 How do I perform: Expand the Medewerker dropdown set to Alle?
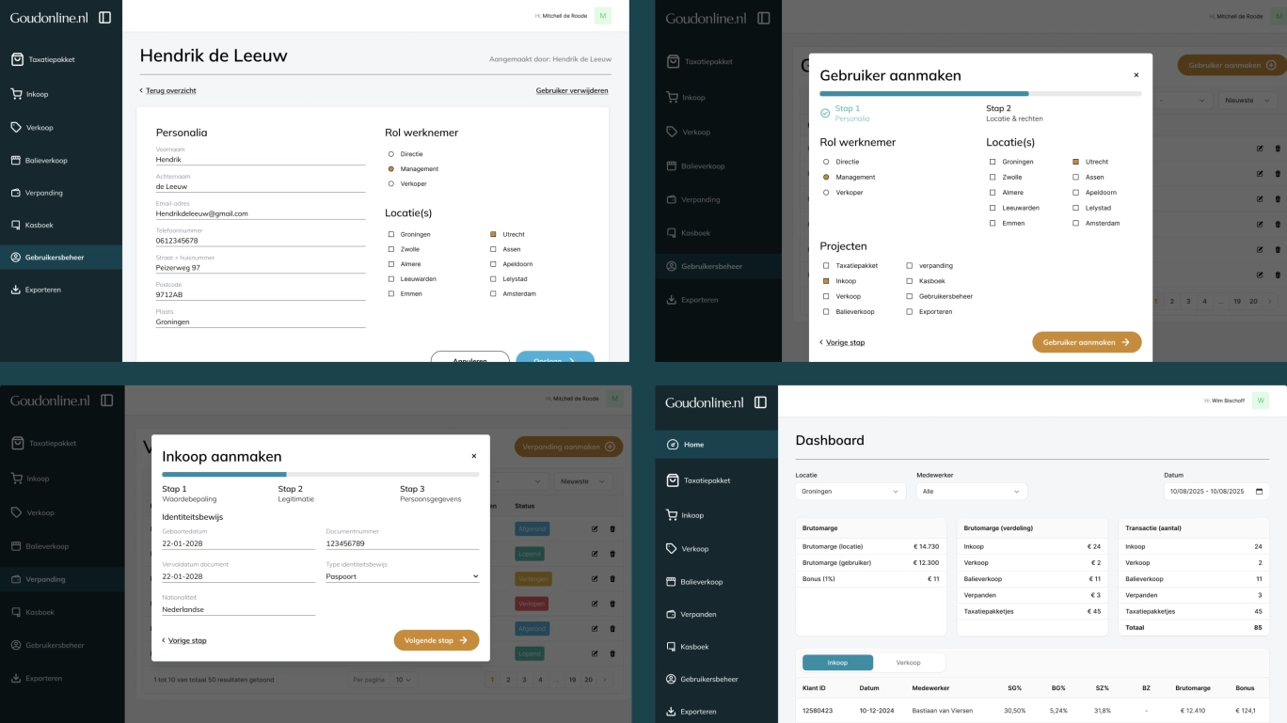coord(972,492)
